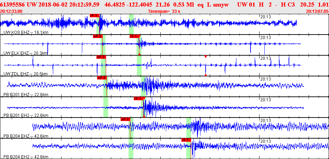This screenshot has height=159, width=329.
Task: Click the green S-arrival band on TDL trace
Action: click(139, 65)
